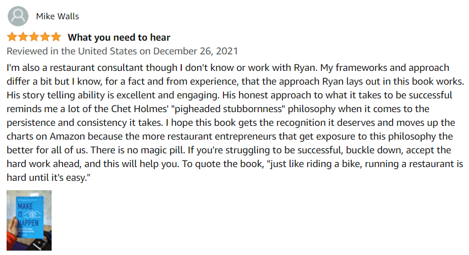Click the date December 26, 2021

(196, 51)
